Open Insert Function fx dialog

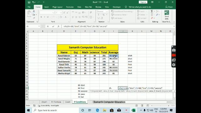click(x=58, y=26)
